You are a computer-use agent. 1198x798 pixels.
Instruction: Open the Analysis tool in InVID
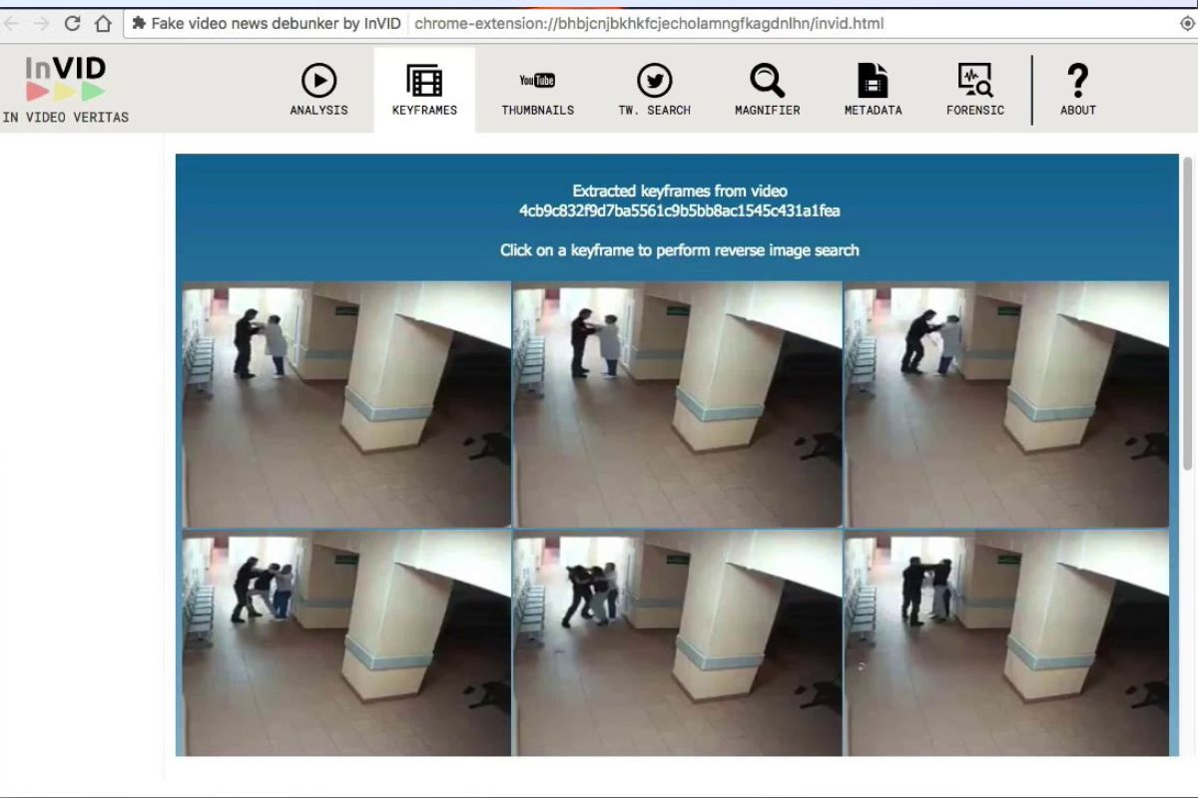[317, 90]
